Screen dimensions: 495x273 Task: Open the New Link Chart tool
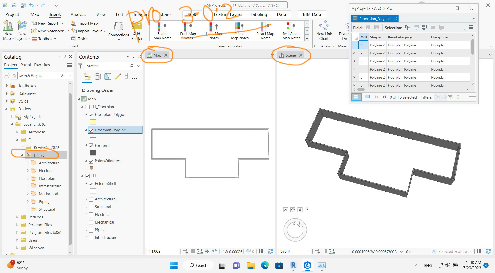[324, 31]
